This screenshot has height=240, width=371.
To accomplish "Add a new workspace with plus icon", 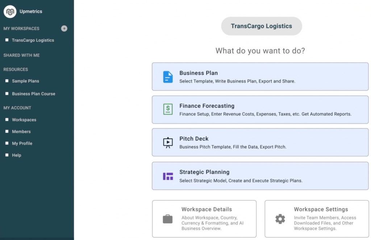I will (x=64, y=28).
